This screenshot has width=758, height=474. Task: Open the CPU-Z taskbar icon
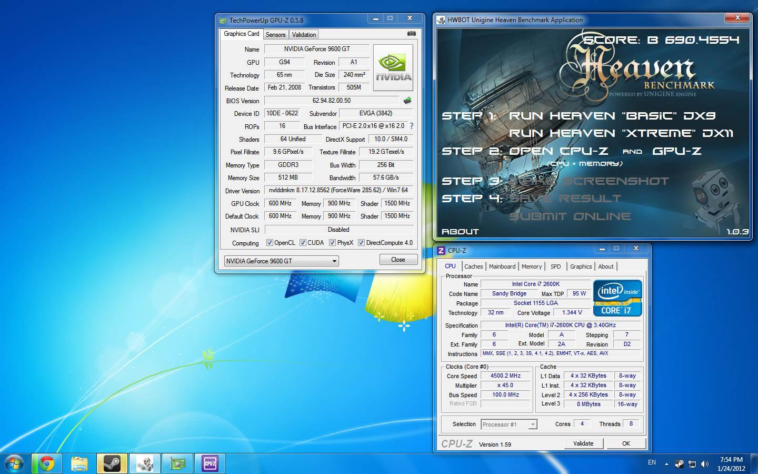pos(210,463)
